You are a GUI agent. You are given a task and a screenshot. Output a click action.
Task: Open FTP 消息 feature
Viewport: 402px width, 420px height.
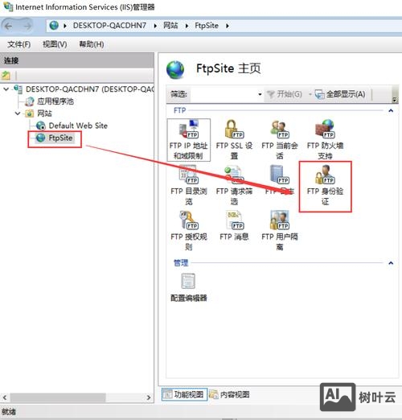(x=234, y=226)
